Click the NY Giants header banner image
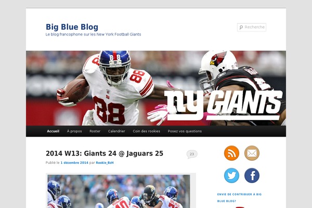This screenshot has height=208, width=312. point(156,88)
